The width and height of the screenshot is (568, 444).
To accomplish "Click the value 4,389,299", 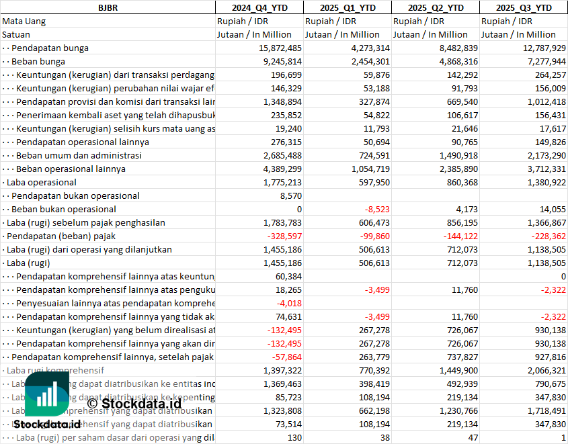I will point(282,169).
